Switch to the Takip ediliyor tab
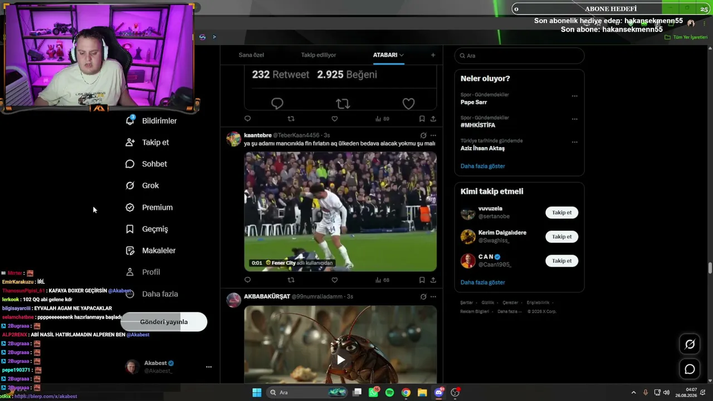The image size is (713, 401). coord(319,55)
